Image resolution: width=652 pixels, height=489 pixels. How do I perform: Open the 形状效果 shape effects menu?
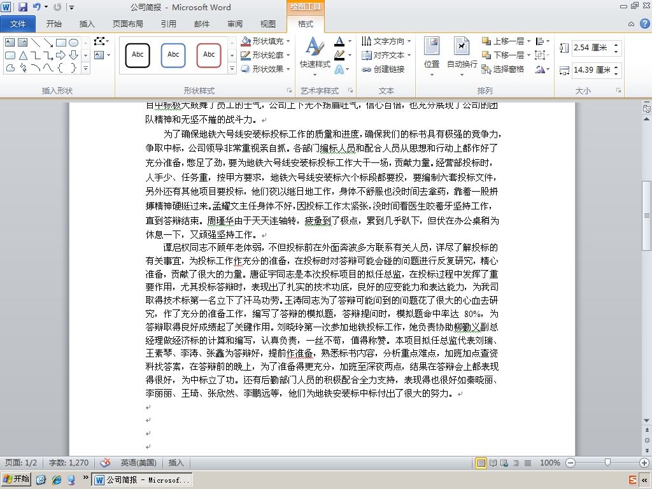[266, 69]
